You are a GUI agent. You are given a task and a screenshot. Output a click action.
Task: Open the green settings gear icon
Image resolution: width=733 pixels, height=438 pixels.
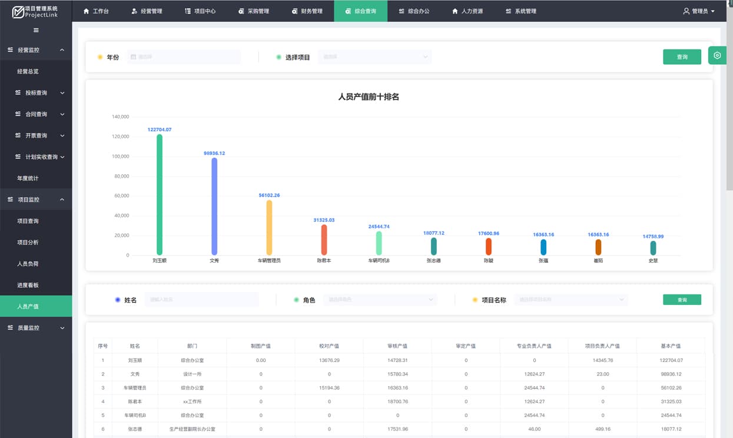pos(717,55)
